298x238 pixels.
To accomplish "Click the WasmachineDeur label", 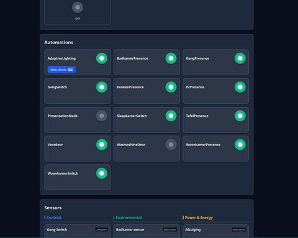I will (x=131, y=145).
